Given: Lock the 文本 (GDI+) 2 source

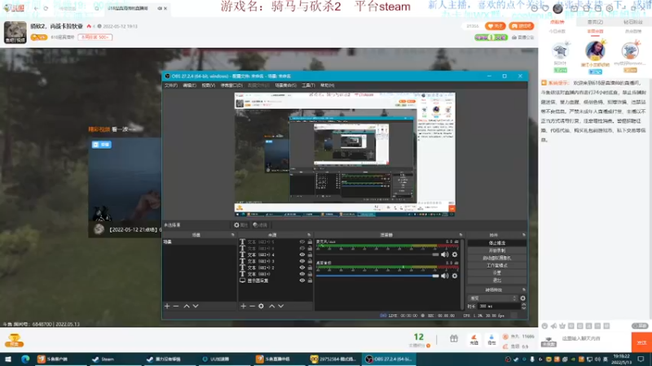Looking at the screenshot, I should (x=310, y=268).
